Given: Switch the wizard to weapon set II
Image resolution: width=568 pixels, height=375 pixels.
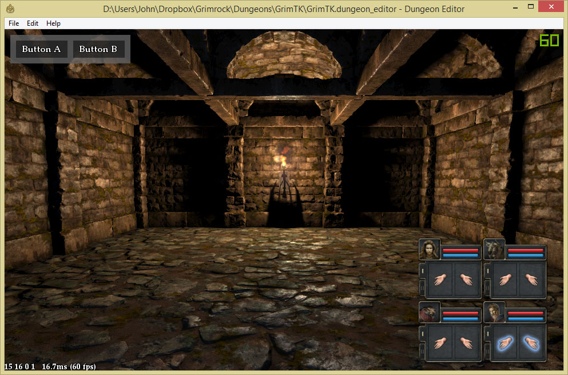Looking at the screenshot, I should pyautogui.click(x=488, y=351).
